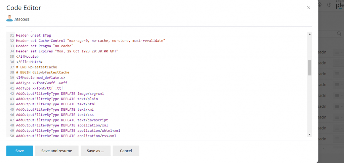Click the DEFLATE text/xml line
344x163 pixels.
pos(55,109)
